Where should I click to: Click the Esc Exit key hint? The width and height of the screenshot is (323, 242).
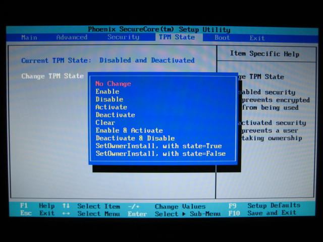[x=37, y=213]
